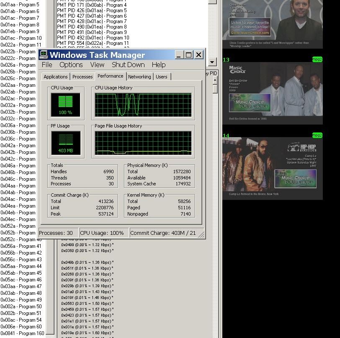The width and height of the screenshot is (340, 338).
Task: Open the Shut Down menu
Action: pos(128,65)
